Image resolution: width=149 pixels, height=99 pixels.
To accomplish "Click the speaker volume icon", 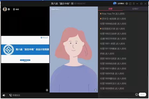I will click(4, 95).
